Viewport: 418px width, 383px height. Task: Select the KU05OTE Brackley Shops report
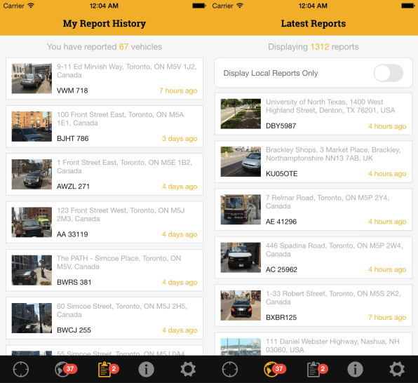coord(313,161)
